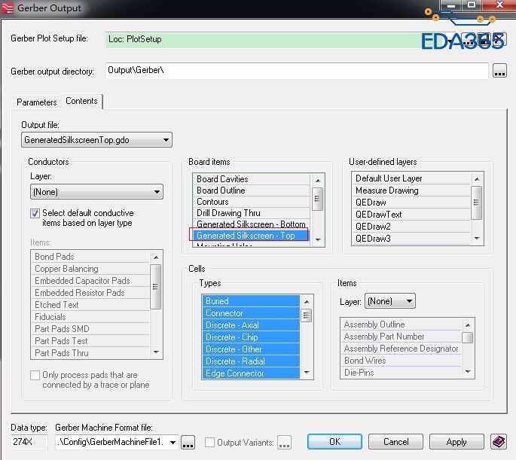
Task: Select Drill Drawing Thru in Board items
Action: pyautogui.click(x=251, y=213)
